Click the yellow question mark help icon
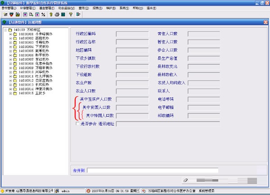Image resolution: width=270 pixels, height=195 pixels. tap(71, 15)
